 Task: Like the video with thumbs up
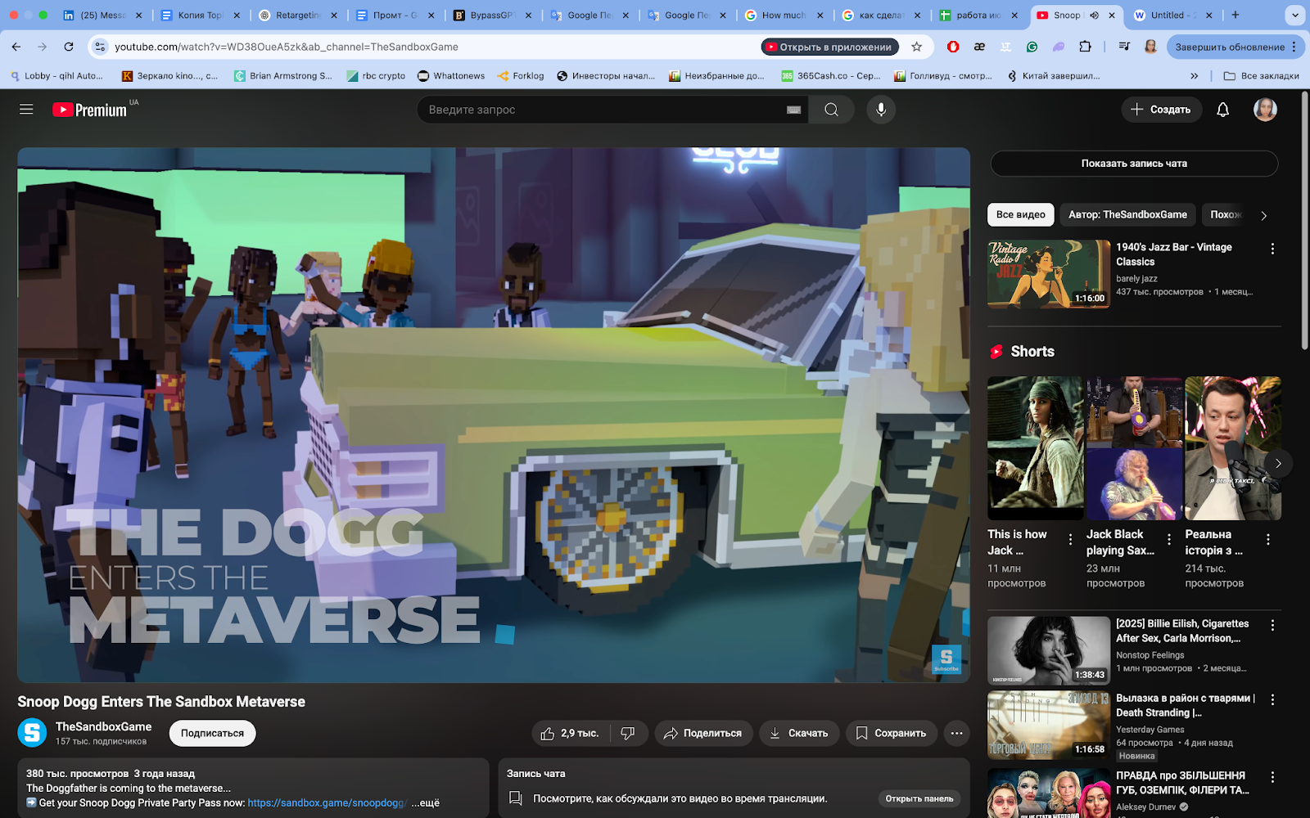(x=570, y=734)
